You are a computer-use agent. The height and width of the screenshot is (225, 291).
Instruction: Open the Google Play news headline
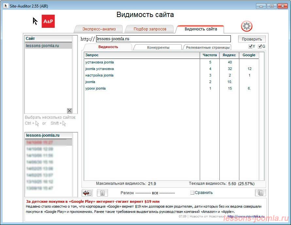93,201
